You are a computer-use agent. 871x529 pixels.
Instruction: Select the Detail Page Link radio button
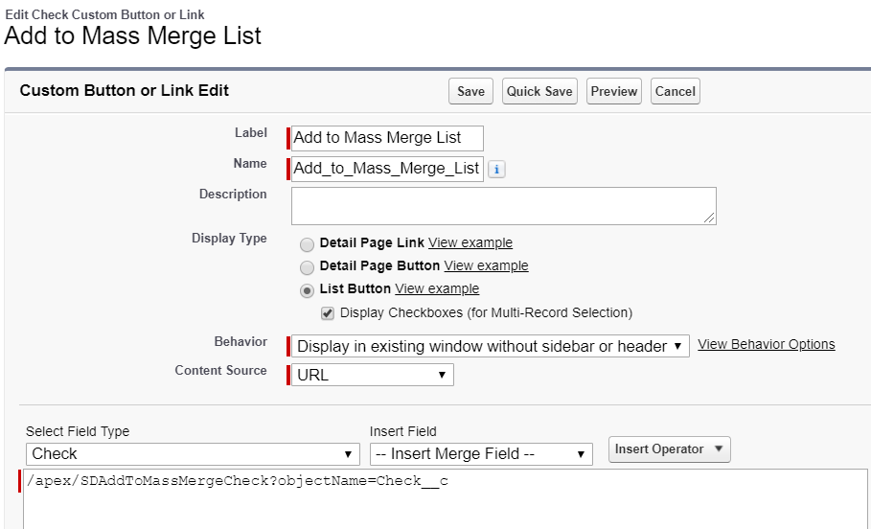(x=307, y=244)
